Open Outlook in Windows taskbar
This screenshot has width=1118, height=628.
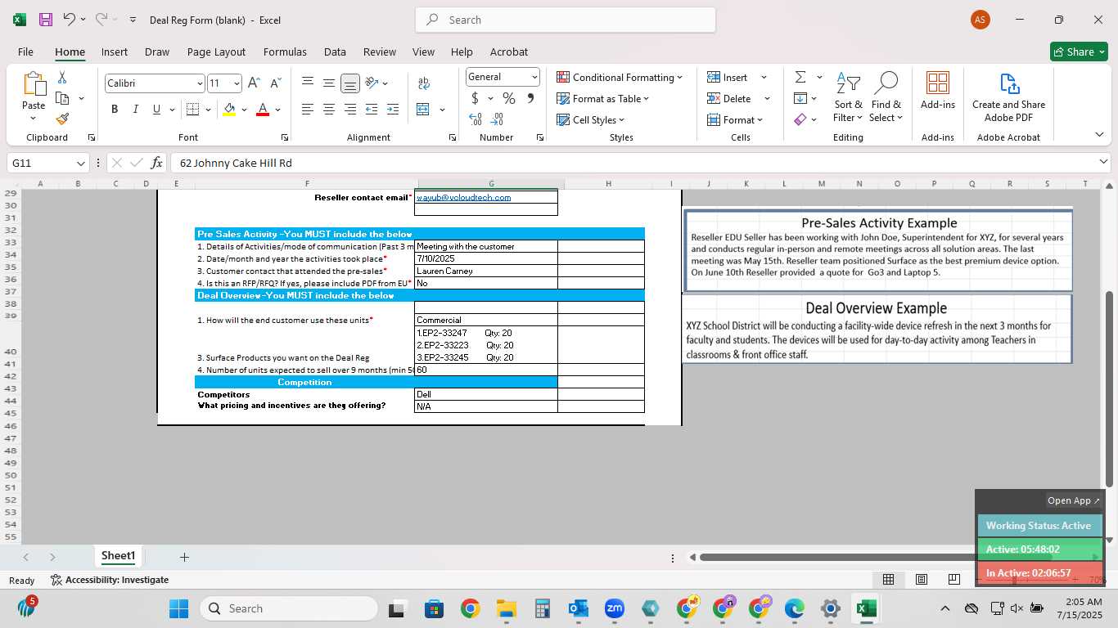pyautogui.click(x=579, y=608)
